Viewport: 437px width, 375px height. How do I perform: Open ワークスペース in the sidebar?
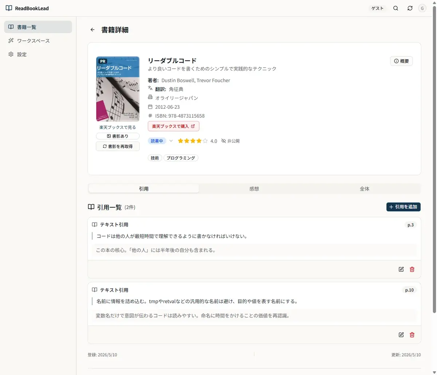pos(38,41)
